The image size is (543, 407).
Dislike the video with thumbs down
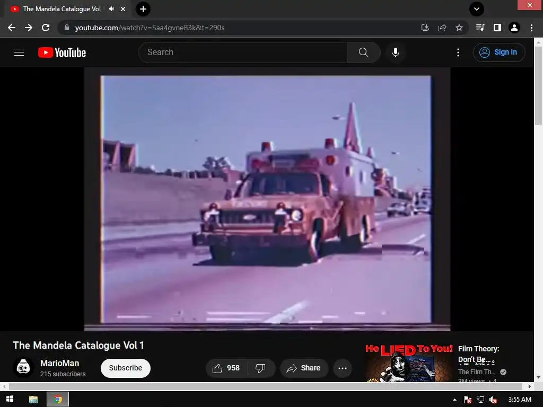pyautogui.click(x=260, y=368)
